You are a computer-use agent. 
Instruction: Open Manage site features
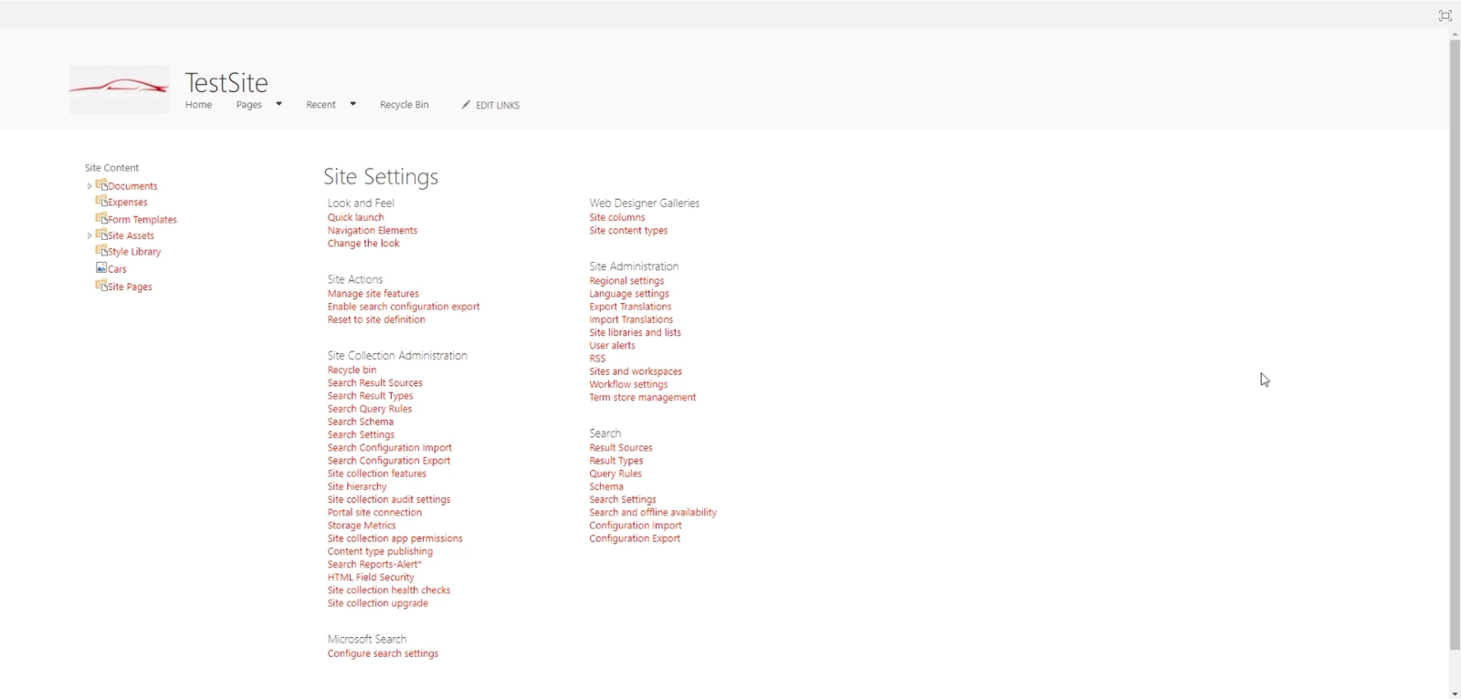point(373,294)
